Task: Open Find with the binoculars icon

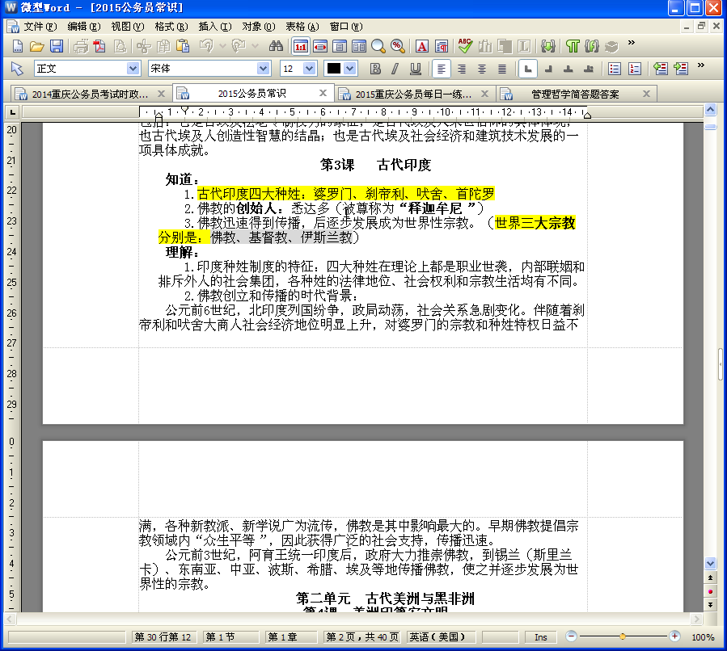Action: click(276, 46)
